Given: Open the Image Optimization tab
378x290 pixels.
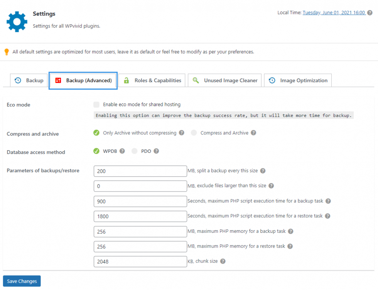Looking at the screenshot, I should pyautogui.click(x=297, y=80).
